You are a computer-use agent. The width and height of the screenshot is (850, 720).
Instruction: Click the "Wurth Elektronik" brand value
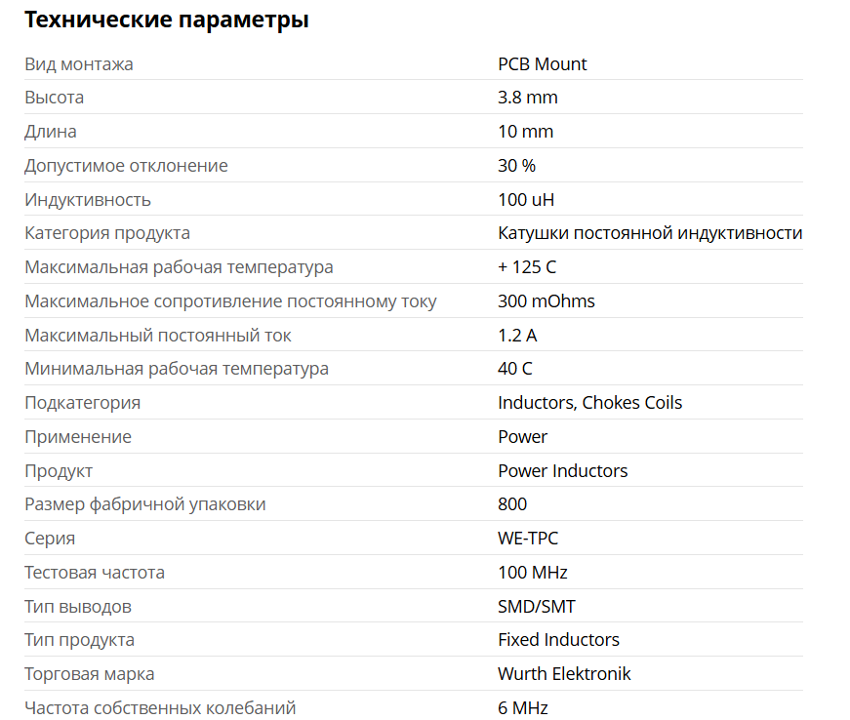[x=564, y=674]
